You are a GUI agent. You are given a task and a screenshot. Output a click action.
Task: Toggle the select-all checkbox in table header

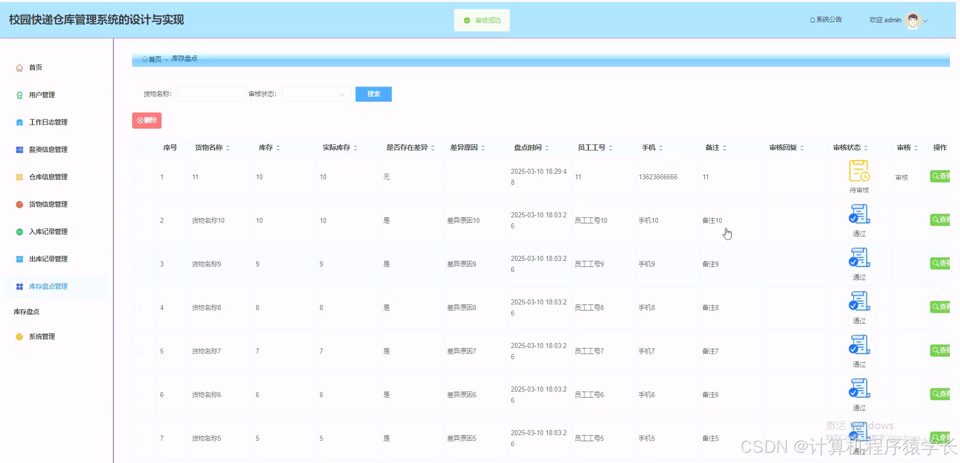point(141,147)
